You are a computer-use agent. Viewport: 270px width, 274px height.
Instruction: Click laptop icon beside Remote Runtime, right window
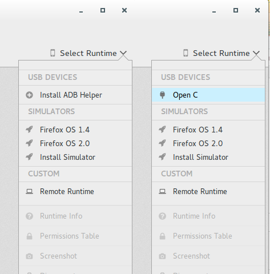tap(162, 191)
